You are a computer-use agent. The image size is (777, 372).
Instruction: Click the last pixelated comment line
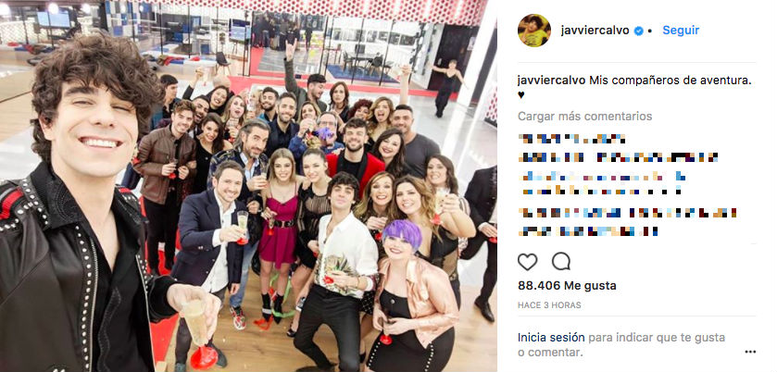588,230
